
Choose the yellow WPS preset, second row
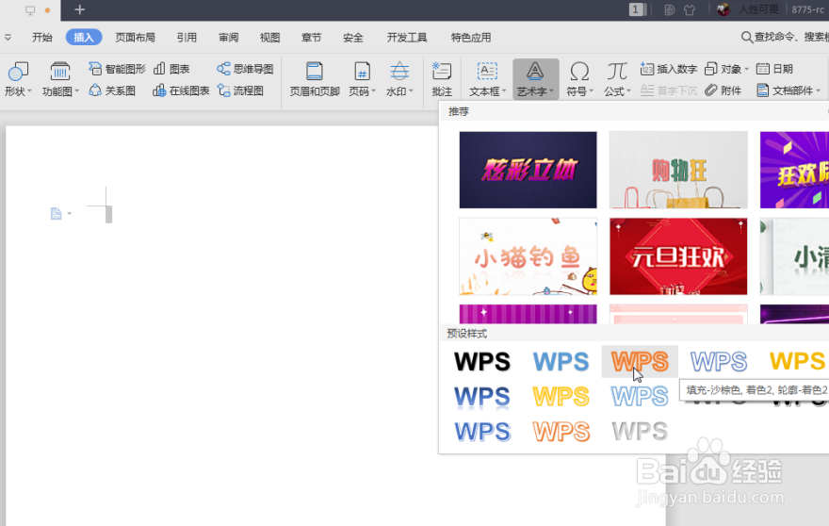[x=561, y=396]
